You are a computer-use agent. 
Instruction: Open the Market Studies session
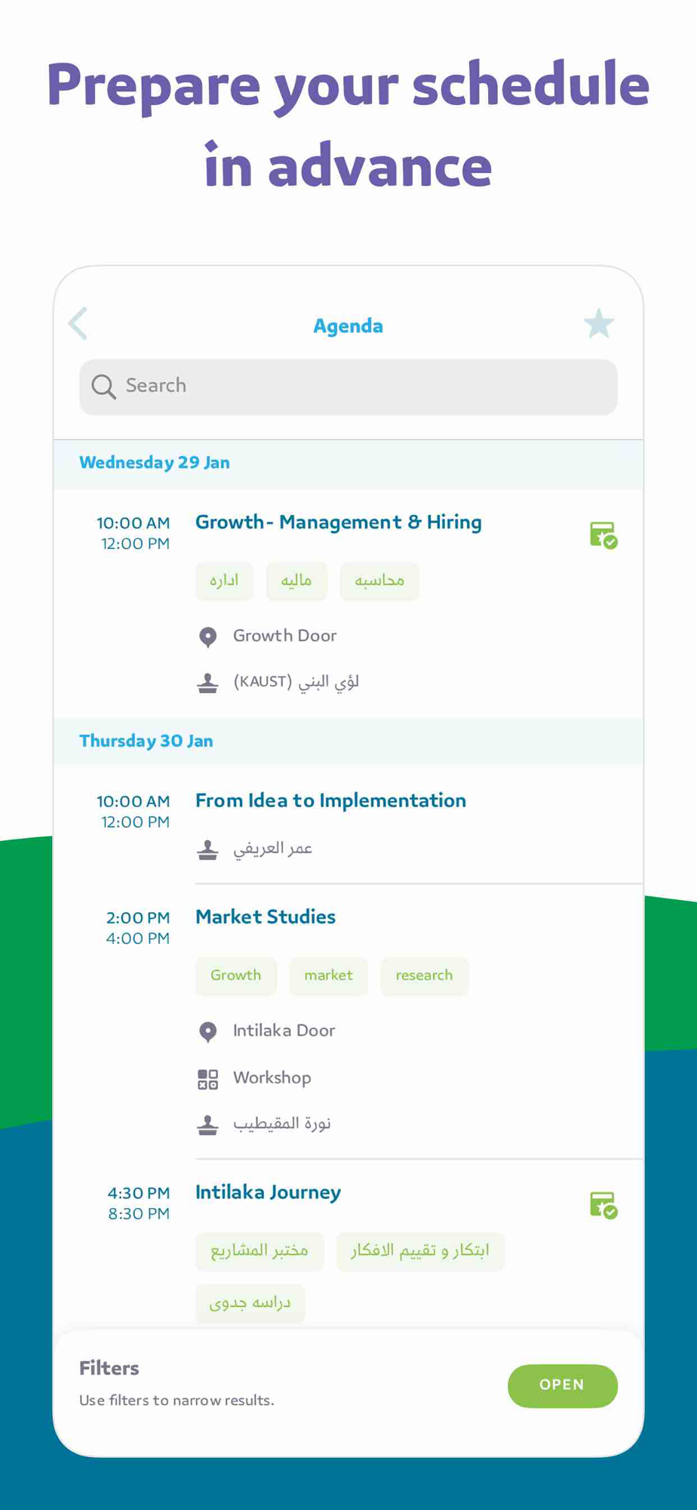[266, 917]
